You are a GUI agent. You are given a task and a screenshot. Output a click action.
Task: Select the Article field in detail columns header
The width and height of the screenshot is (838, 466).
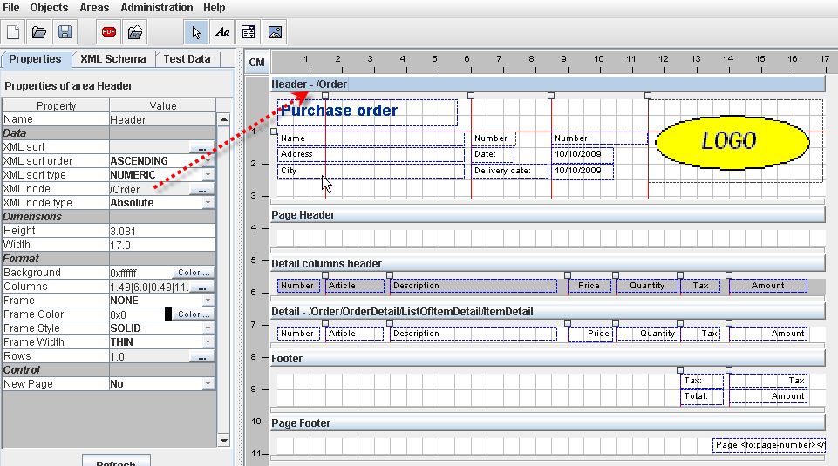(x=355, y=286)
